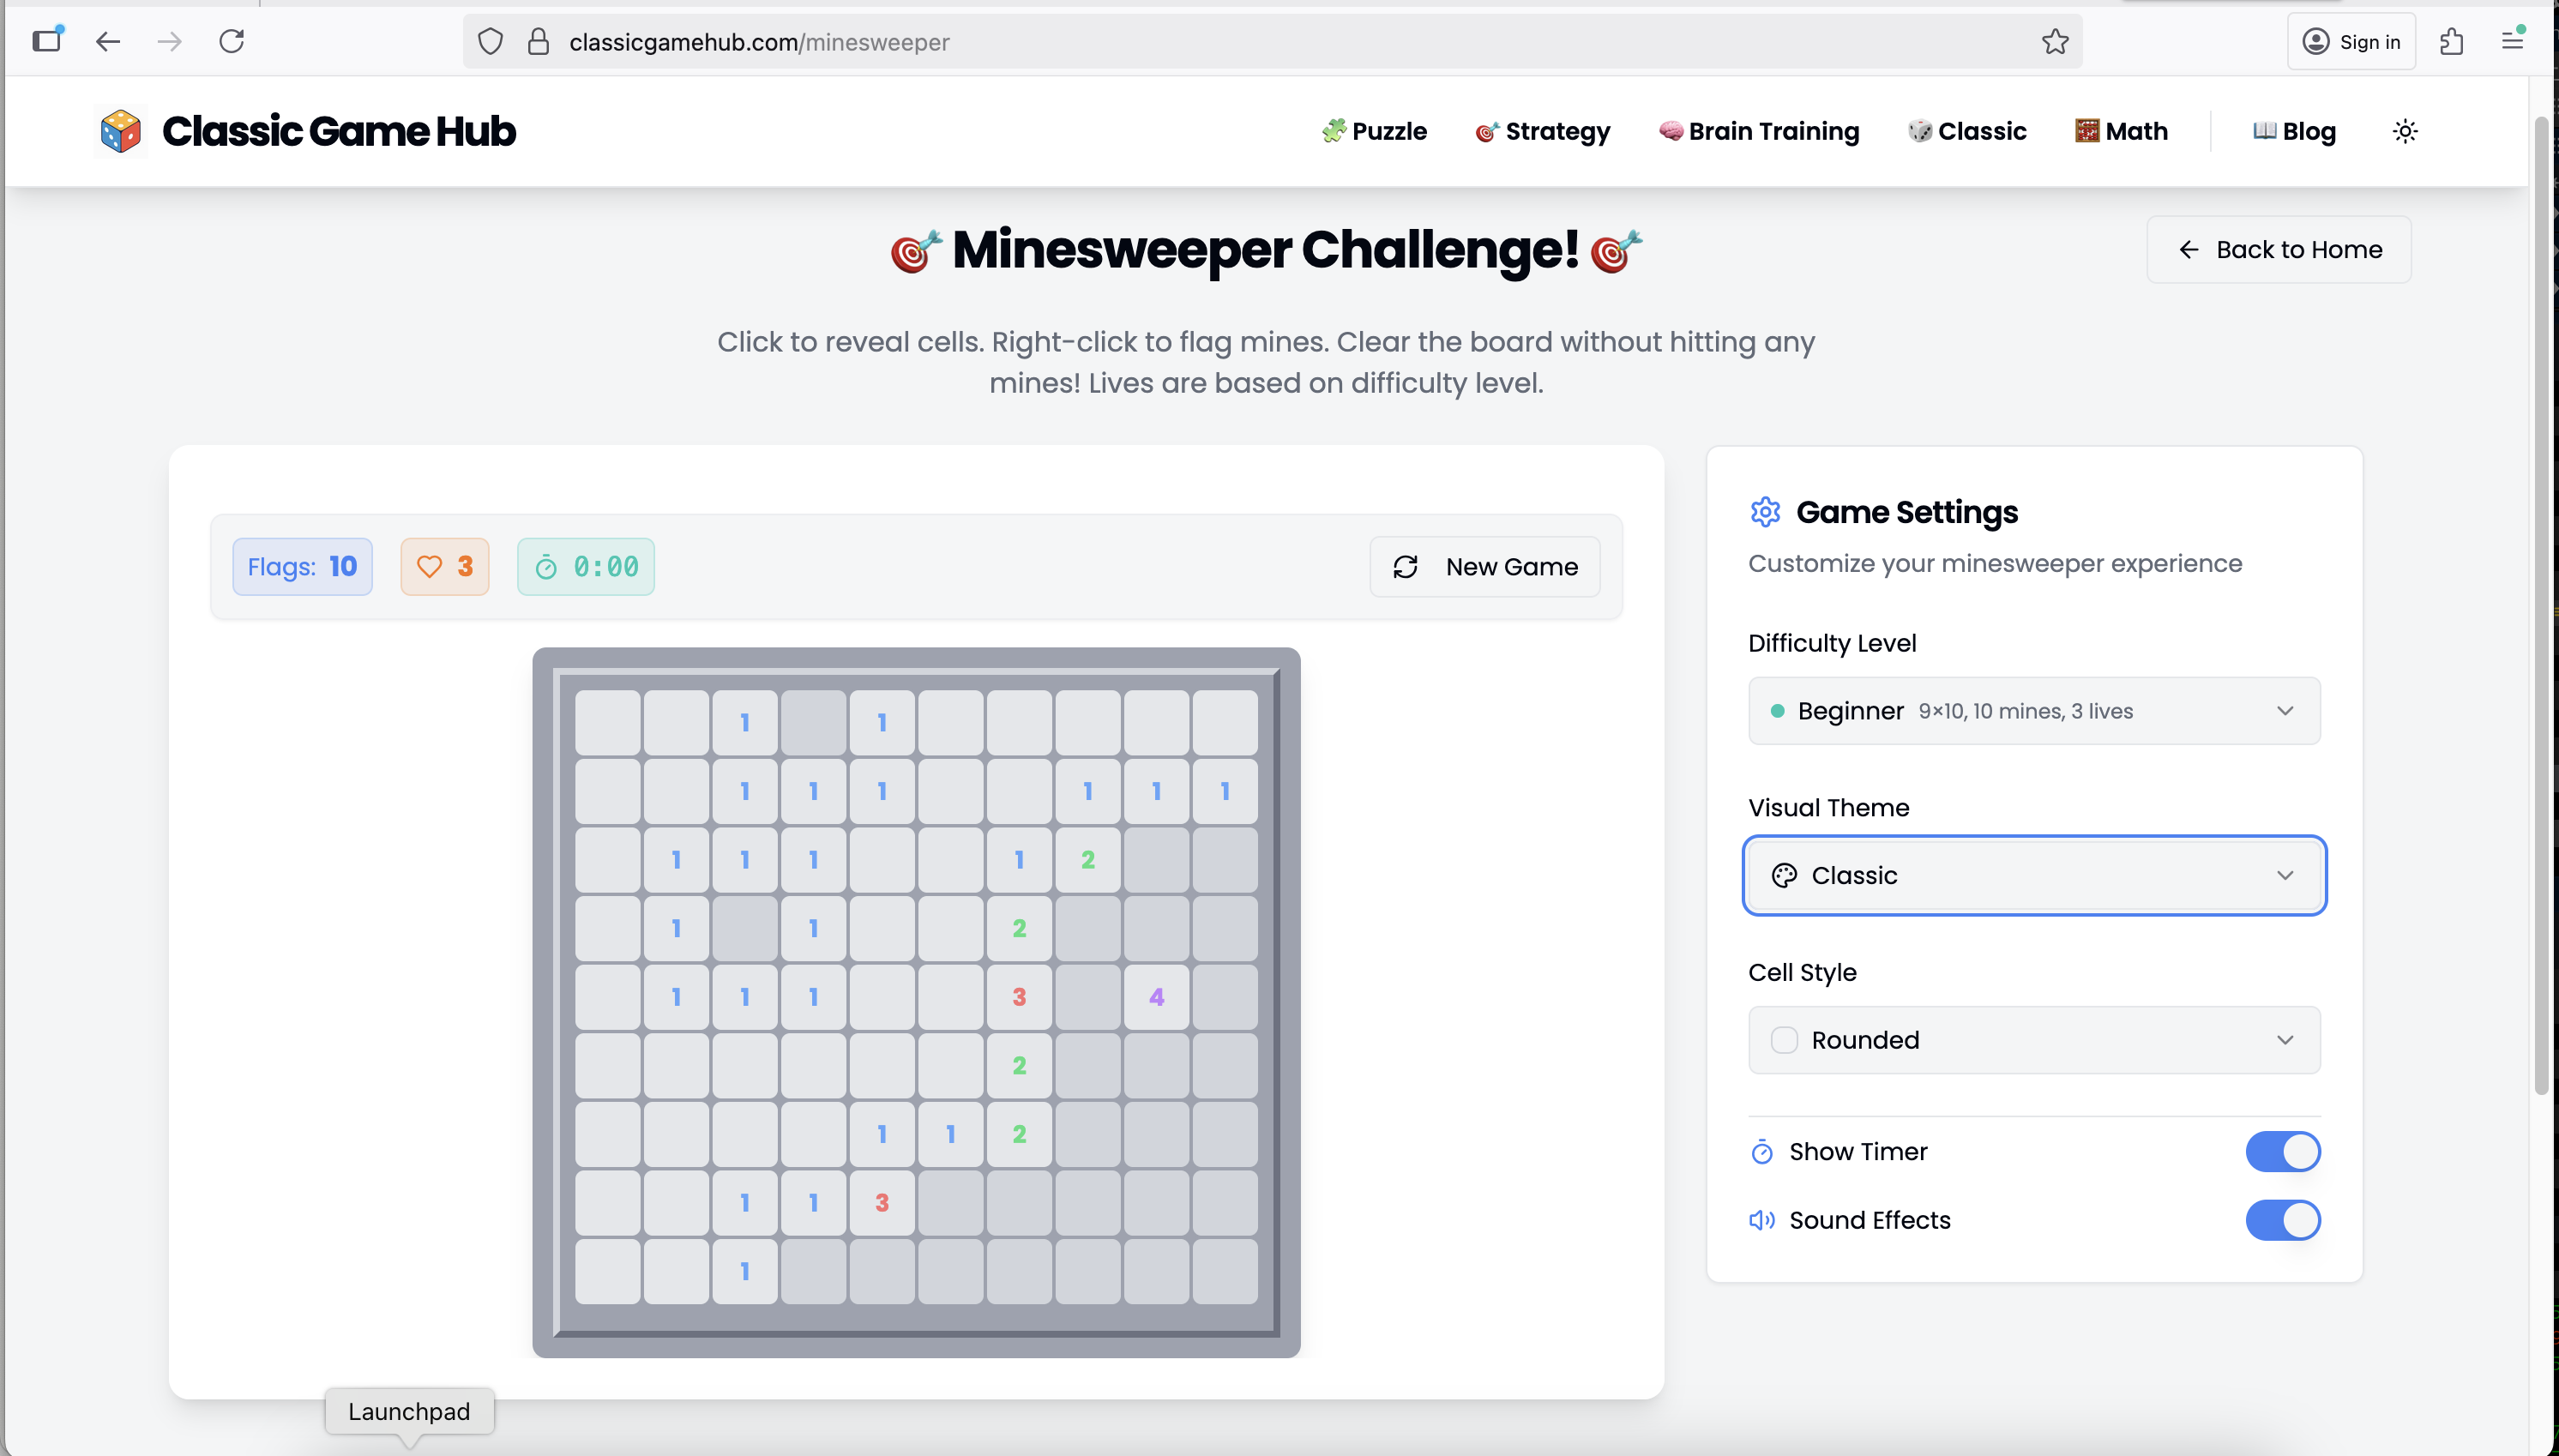
Task: Open the browser hamburger menu
Action: tap(2512, 42)
